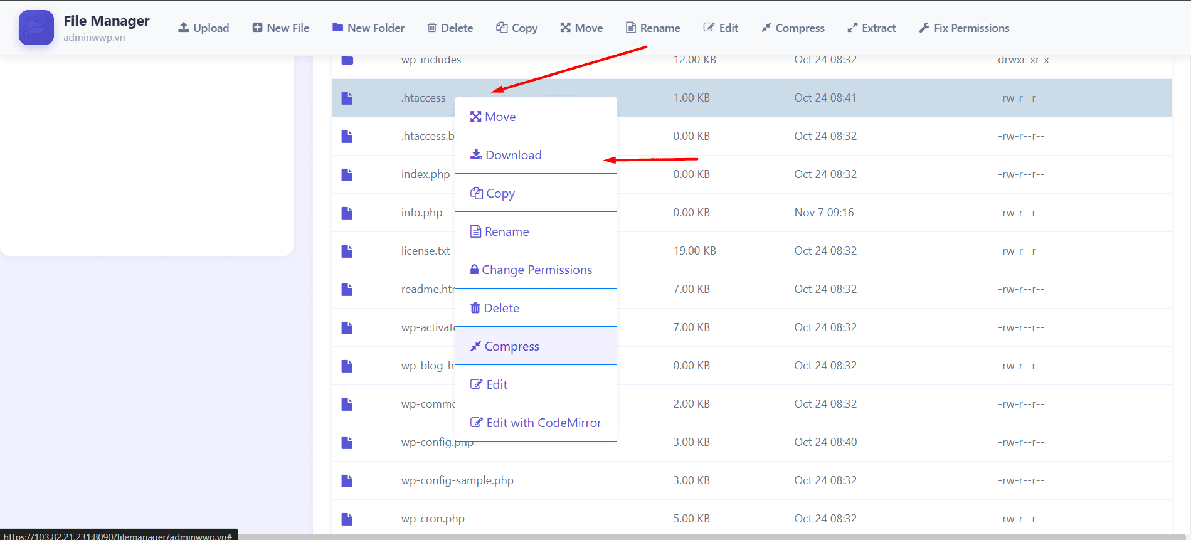Open Change Permissions from context menu
Viewport: 1191px width, 540px height.
[531, 270]
